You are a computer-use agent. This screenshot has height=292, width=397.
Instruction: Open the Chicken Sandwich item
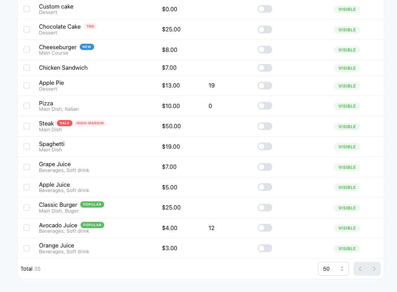click(x=63, y=68)
